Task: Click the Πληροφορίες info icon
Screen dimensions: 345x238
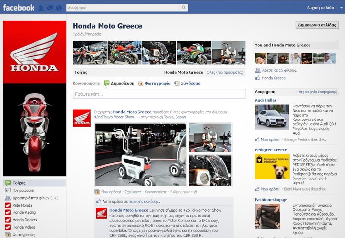Action: [8, 190]
